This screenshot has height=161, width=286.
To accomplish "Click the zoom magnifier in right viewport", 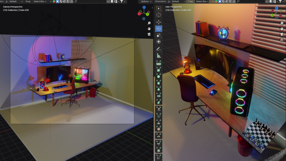I will 282,23.
